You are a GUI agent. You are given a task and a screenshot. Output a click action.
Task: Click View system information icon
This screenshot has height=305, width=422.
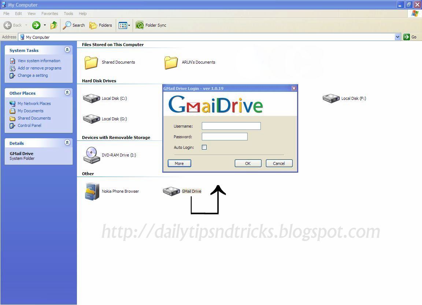[12, 61]
